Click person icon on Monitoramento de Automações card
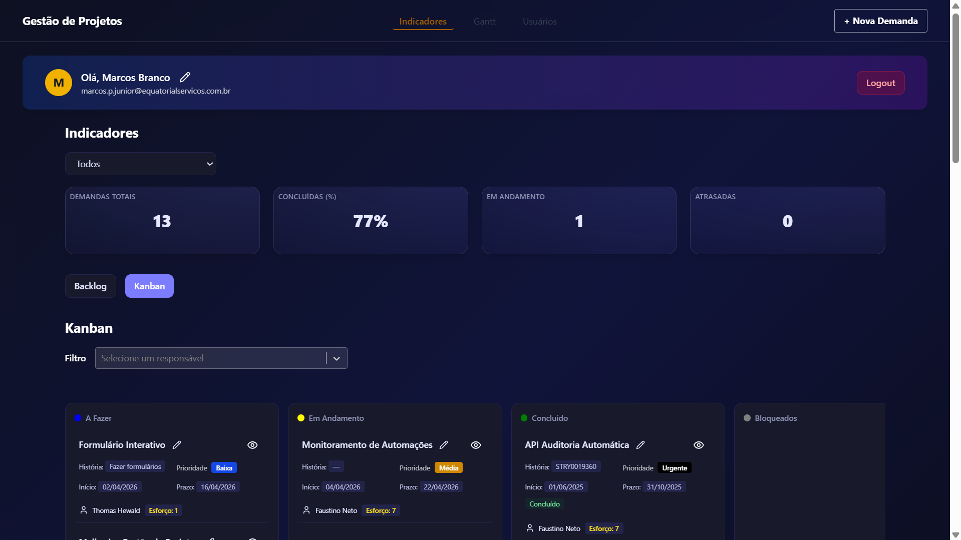This screenshot has width=961, height=540. [x=306, y=510]
